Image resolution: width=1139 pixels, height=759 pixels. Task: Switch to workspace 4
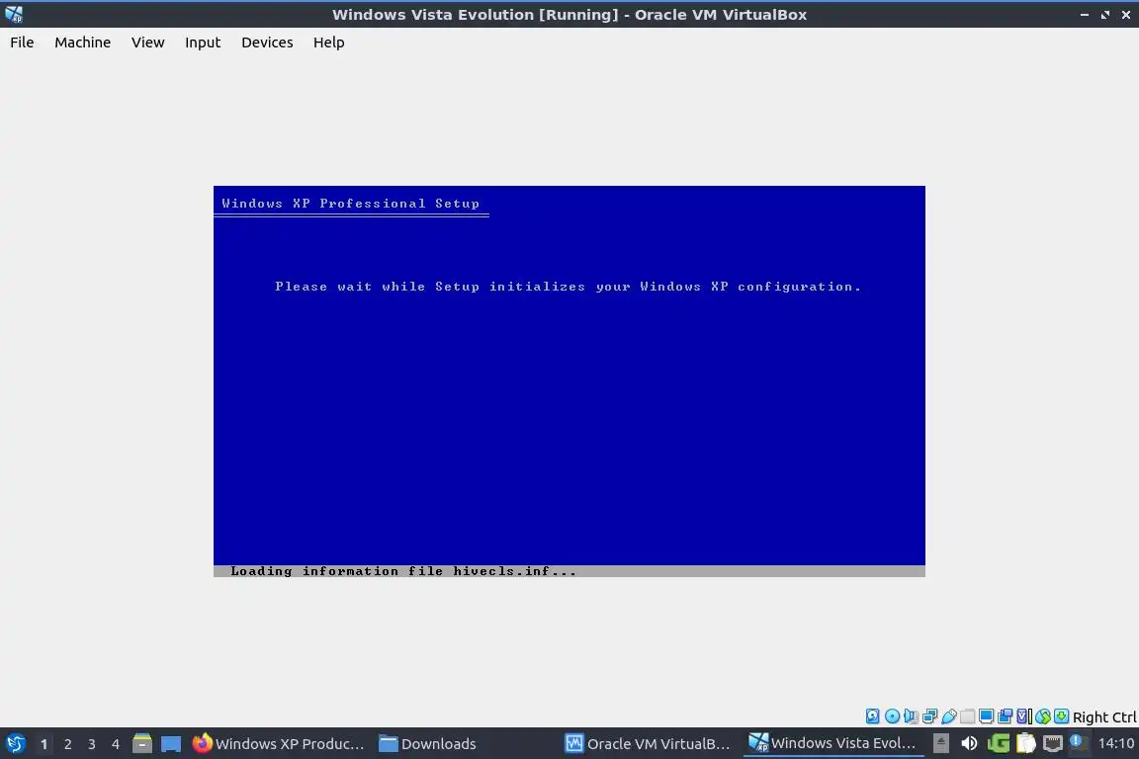click(116, 744)
